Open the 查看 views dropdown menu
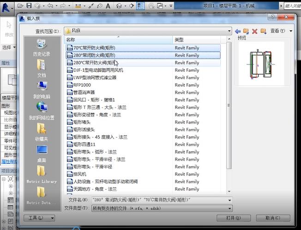This screenshot has width=301, height=230. tap(281, 31)
